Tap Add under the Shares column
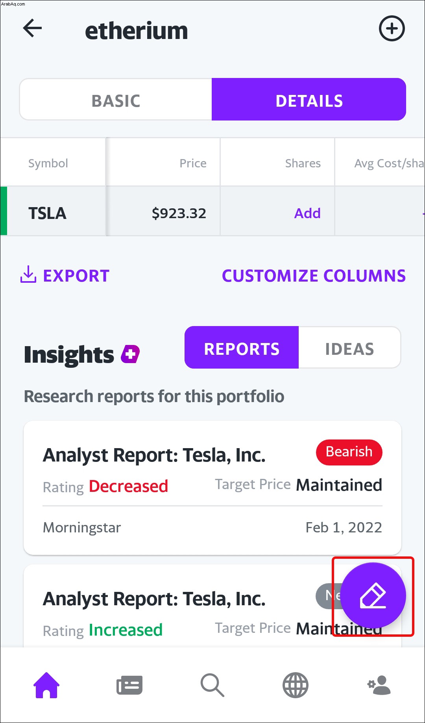The image size is (425, 723). [x=307, y=213]
